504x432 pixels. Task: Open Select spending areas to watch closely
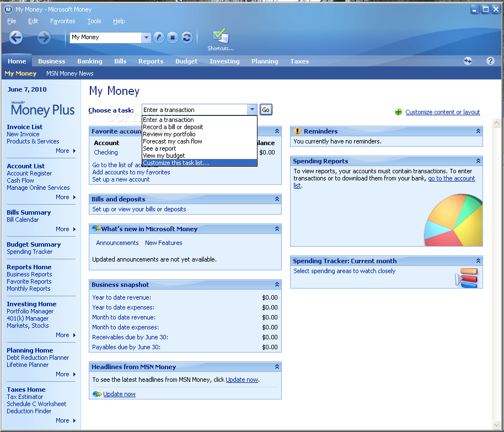click(x=344, y=271)
